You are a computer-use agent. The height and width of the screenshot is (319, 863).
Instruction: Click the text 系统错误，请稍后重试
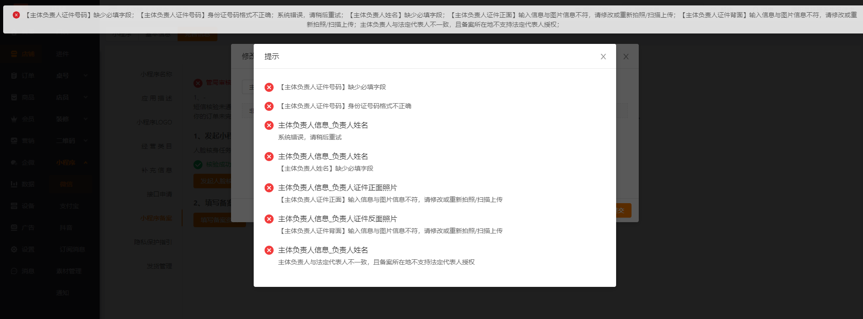click(x=310, y=137)
